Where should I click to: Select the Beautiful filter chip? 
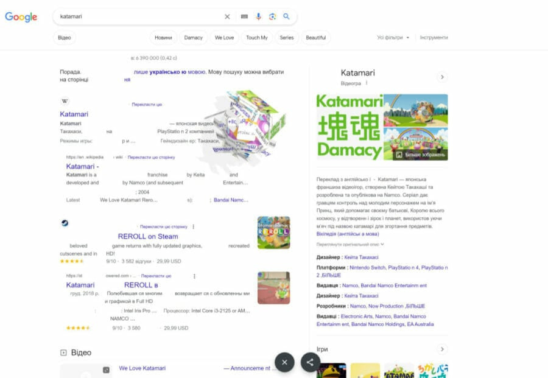pos(315,37)
